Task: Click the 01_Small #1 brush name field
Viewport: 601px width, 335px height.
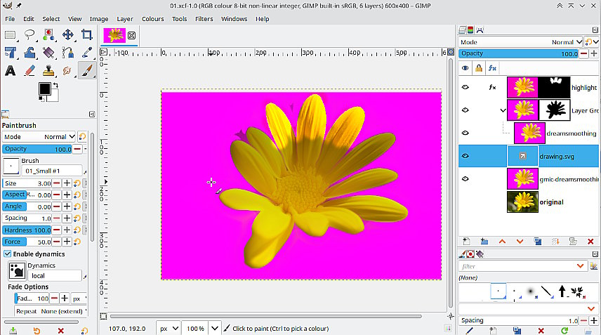Action: pos(52,171)
